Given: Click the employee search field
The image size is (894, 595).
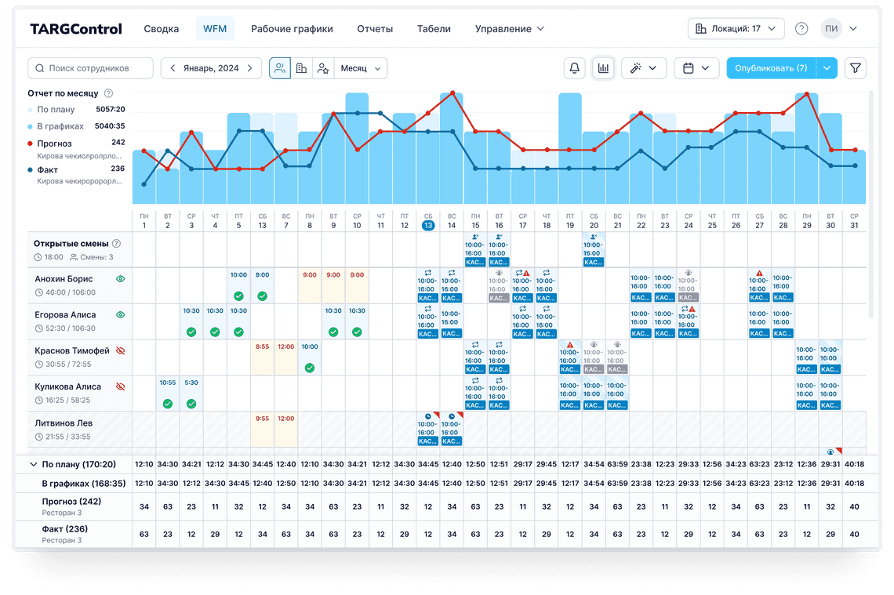Looking at the screenshot, I should [90, 68].
